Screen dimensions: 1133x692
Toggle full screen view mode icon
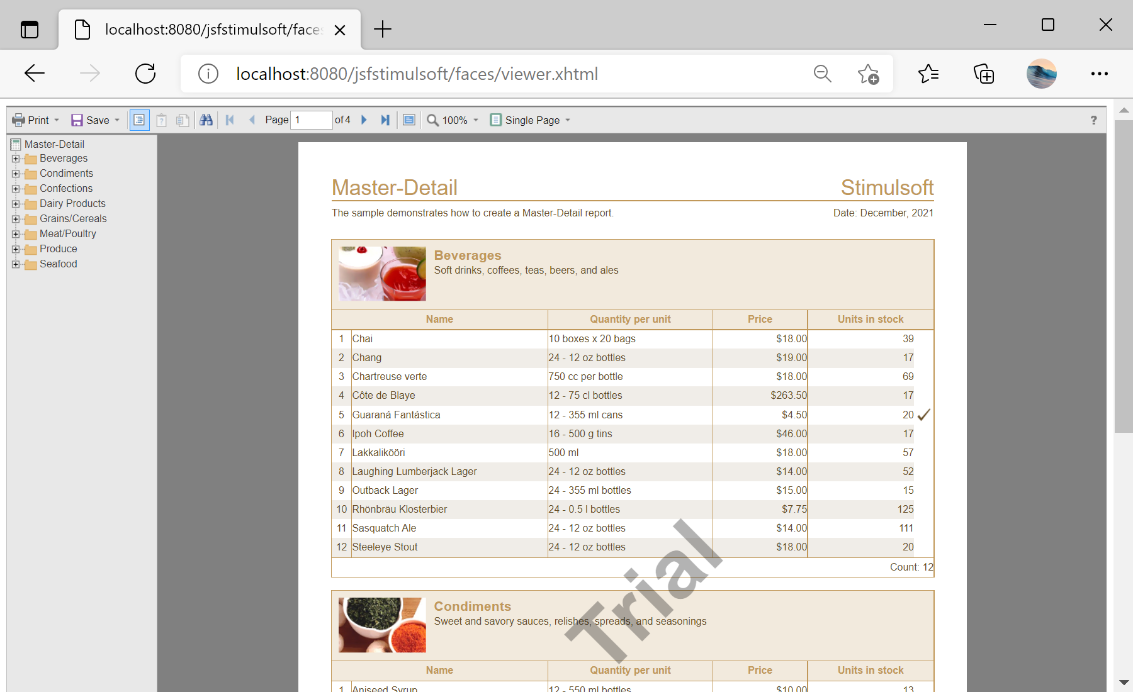409,120
